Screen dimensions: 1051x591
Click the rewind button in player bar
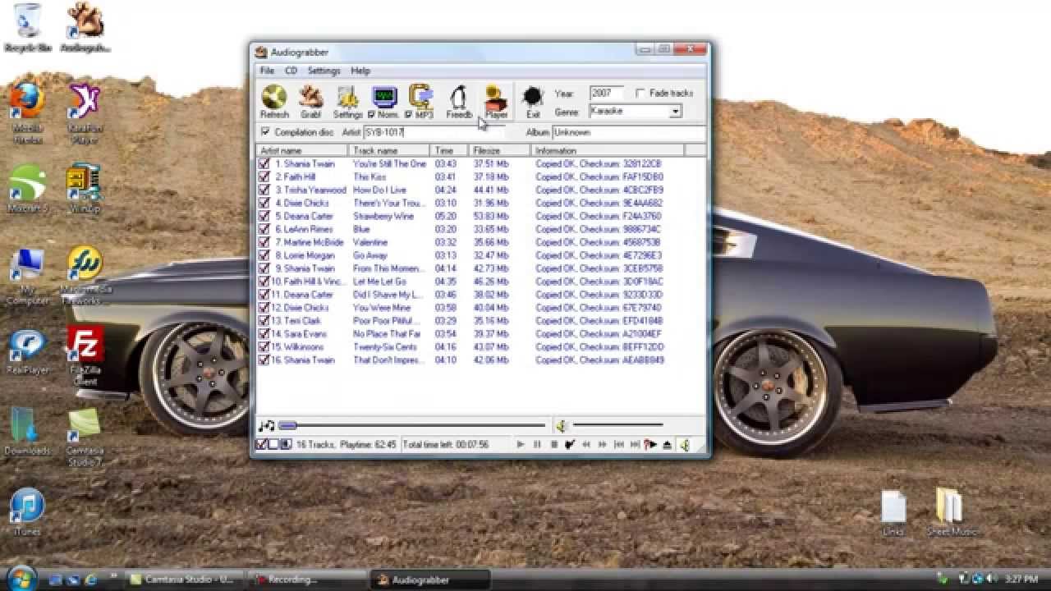(586, 445)
